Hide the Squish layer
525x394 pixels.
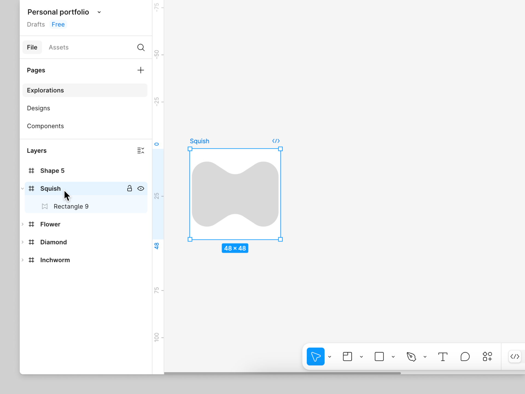tap(141, 189)
